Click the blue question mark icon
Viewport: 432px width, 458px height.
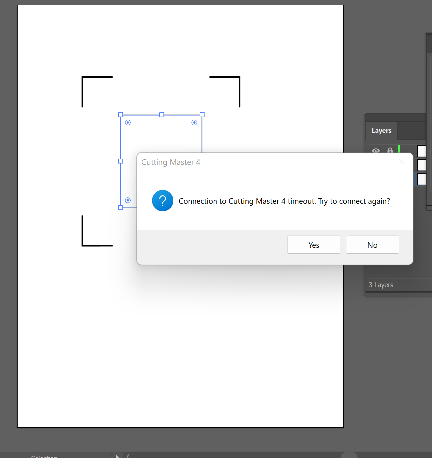(x=162, y=201)
